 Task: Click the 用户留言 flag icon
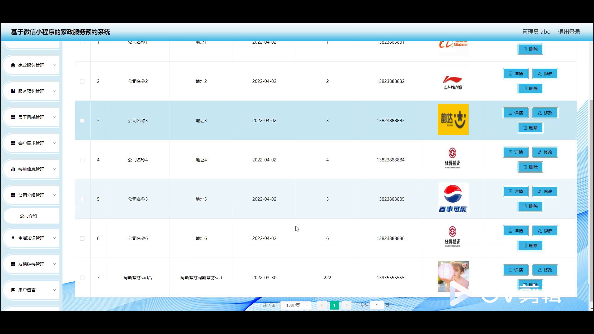coord(13,290)
